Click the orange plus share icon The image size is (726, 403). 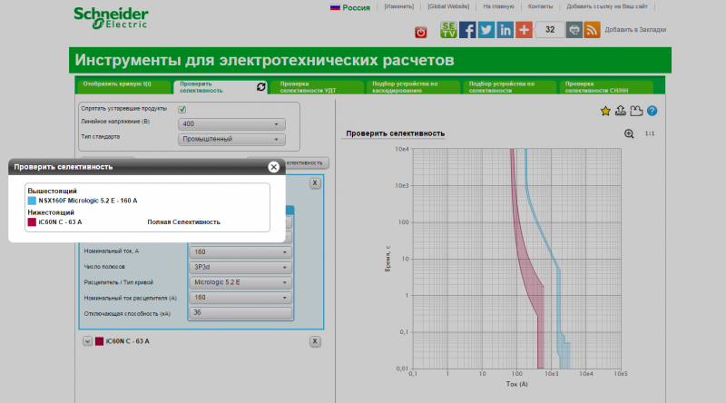click(x=525, y=30)
